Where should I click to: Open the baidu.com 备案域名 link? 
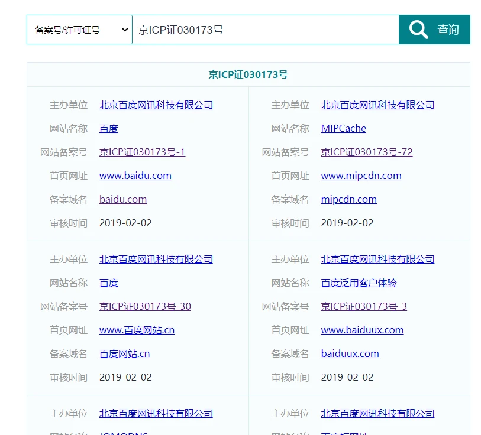(123, 199)
